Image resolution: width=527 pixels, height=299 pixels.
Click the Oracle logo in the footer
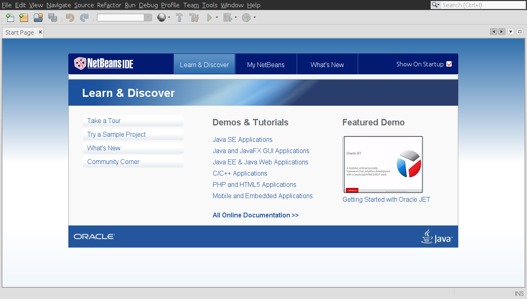[94, 237]
